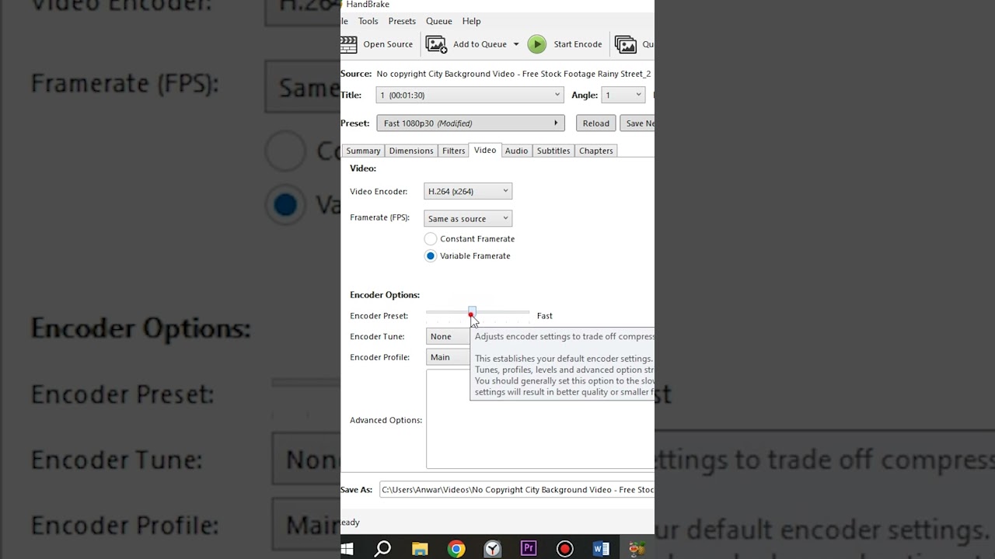Viewport: 995px width, 559px height.
Task: Click the 'Fast' encoder preset value
Action: click(x=544, y=316)
